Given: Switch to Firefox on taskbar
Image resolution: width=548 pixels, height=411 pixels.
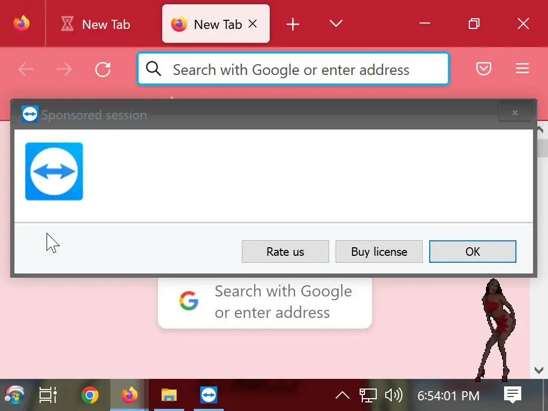Looking at the screenshot, I should tap(130, 395).
